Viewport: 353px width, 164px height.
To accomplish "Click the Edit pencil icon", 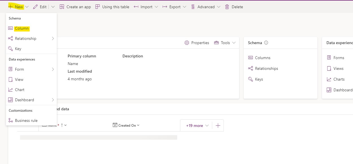I will click(x=35, y=7).
